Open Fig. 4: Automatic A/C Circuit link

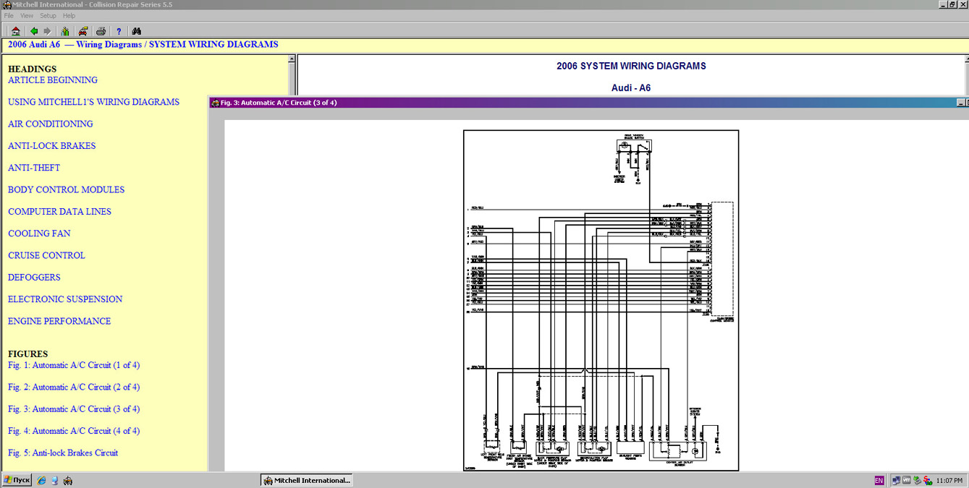coord(74,431)
